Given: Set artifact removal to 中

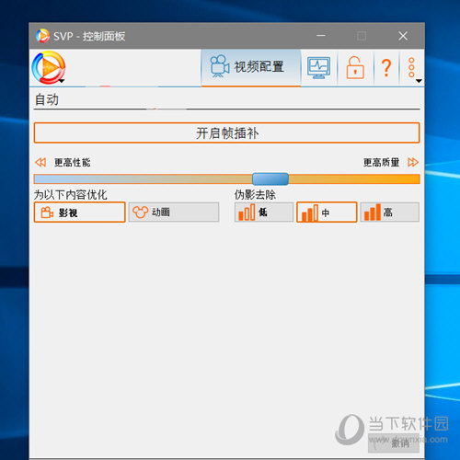Looking at the screenshot, I should tap(327, 212).
